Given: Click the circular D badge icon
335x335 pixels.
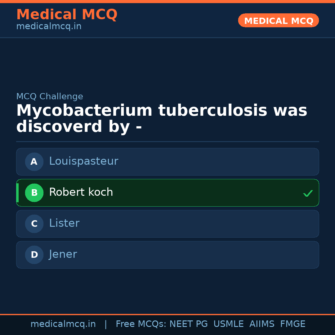Looking at the screenshot, I should [x=34, y=255].
